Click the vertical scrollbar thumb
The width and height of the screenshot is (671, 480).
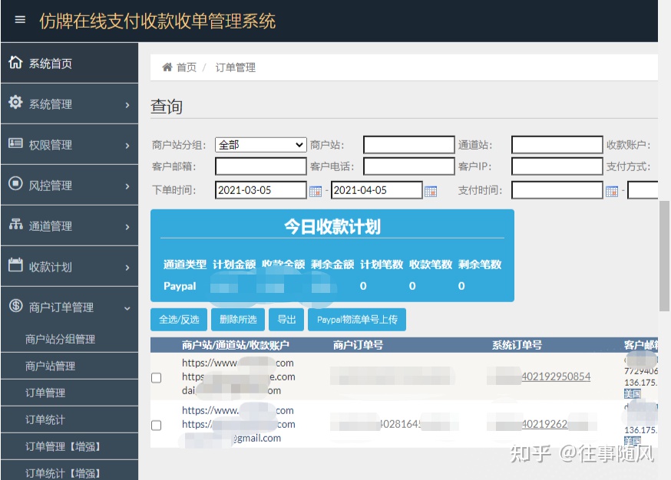pyautogui.click(x=664, y=255)
